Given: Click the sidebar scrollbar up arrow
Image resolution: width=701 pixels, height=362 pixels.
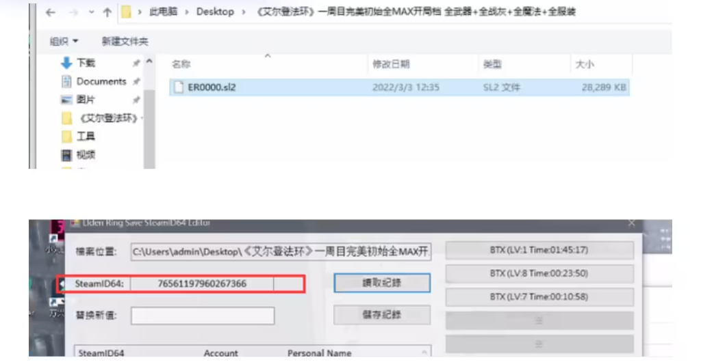Looking at the screenshot, I should [x=149, y=61].
